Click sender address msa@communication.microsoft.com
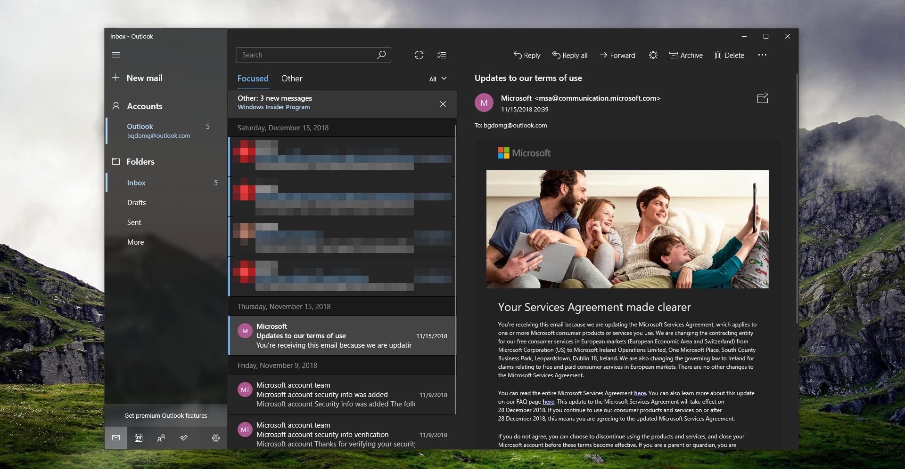Image resolution: width=905 pixels, height=469 pixels. click(597, 98)
